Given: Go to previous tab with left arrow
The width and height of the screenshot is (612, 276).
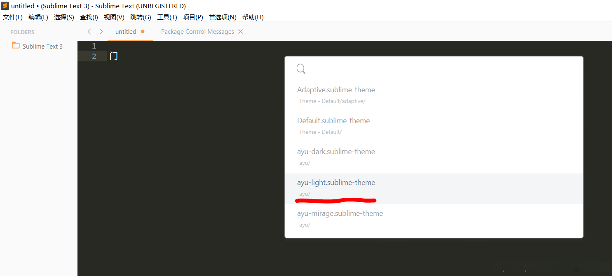Looking at the screenshot, I should [89, 31].
